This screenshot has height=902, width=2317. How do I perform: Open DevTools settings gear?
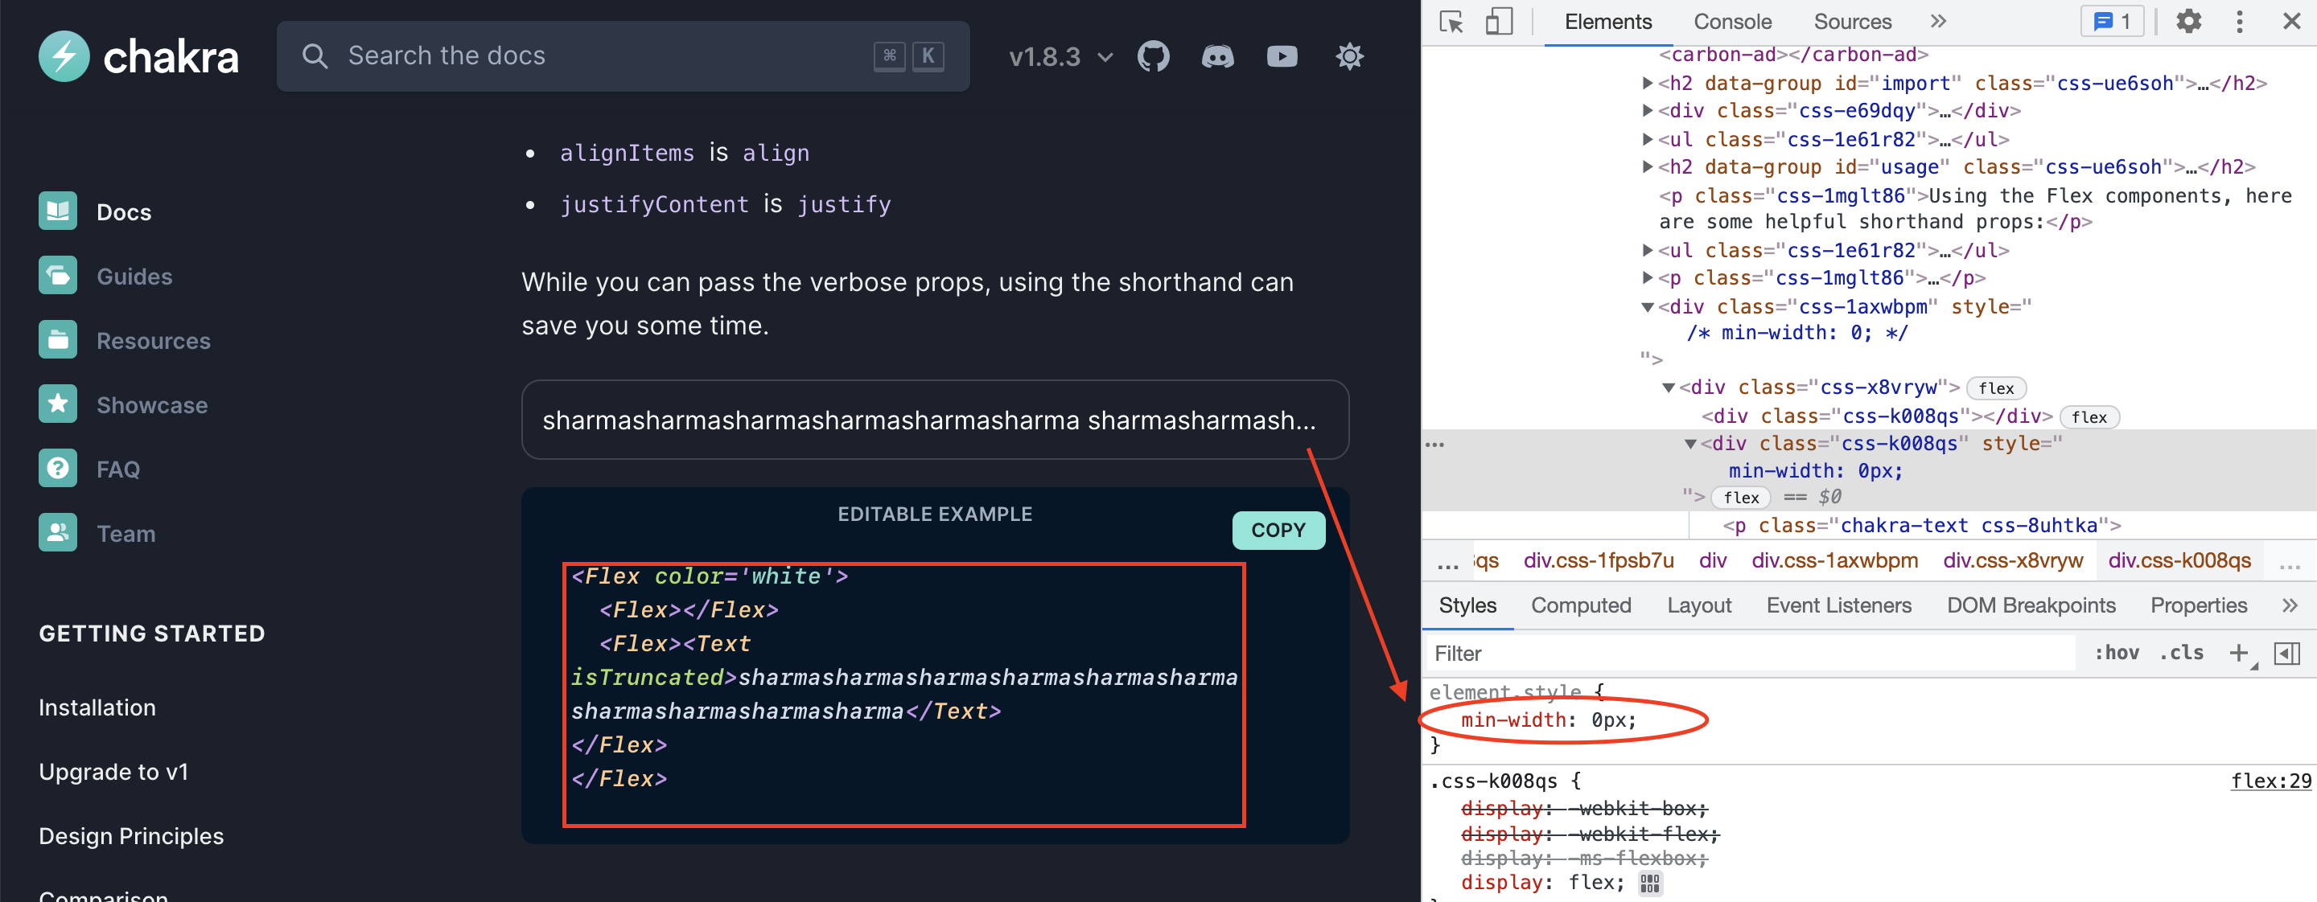[2189, 21]
